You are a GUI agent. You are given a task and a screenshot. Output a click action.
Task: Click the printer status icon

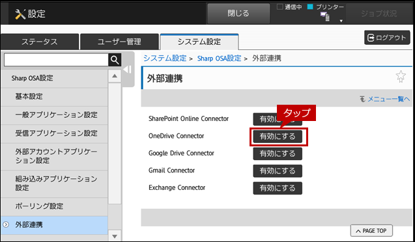click(325, 17)
